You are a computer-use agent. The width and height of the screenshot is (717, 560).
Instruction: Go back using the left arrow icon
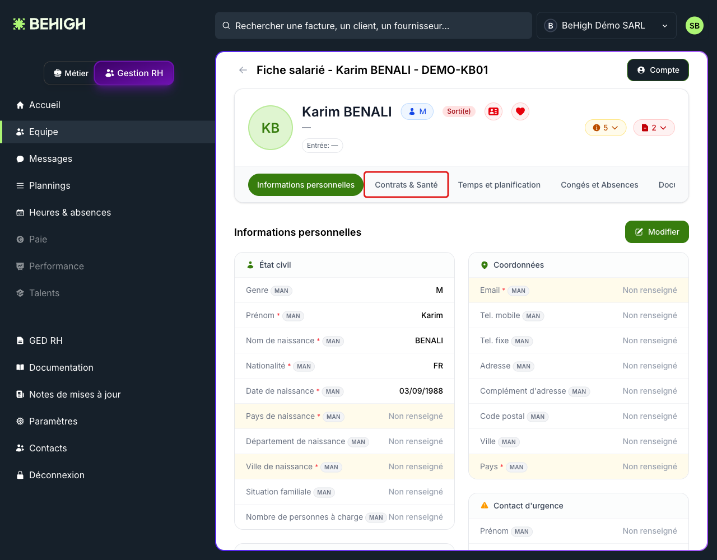(243, 70)
